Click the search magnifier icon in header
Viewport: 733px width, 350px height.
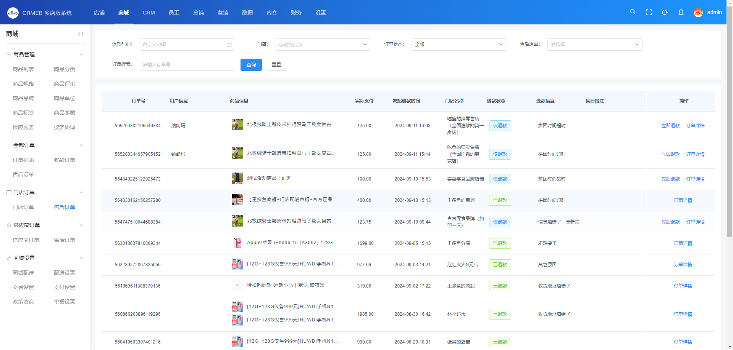(x=633, y=12)
